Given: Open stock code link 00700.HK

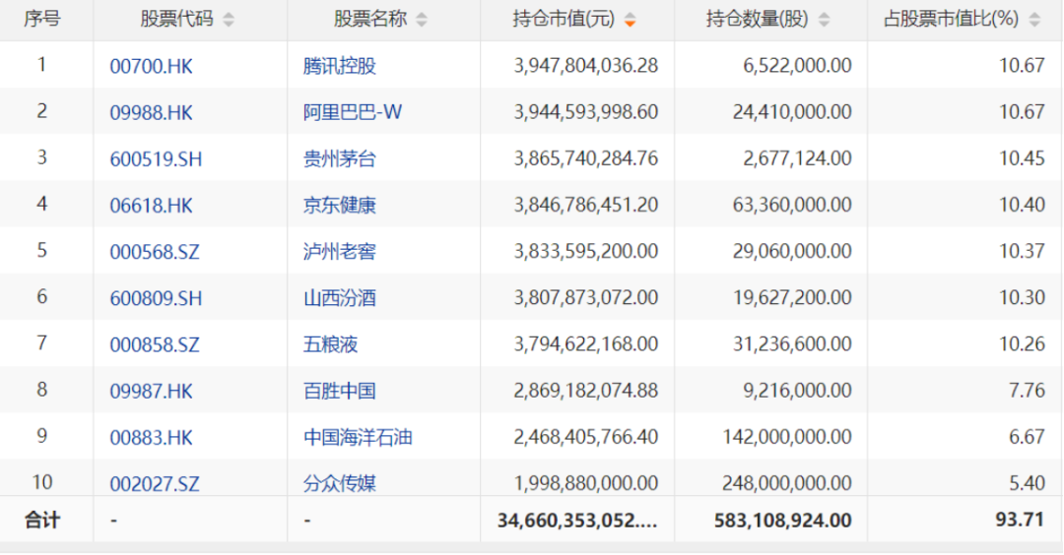Looking at the screenshot, I should pos(152,66).
